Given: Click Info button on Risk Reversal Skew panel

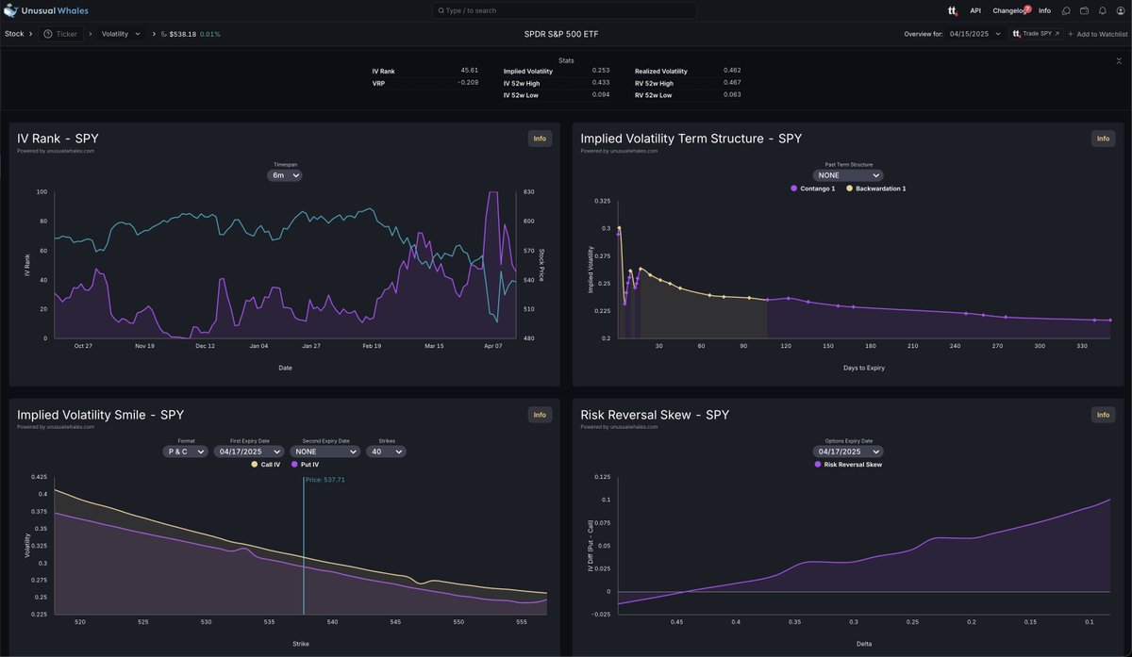Looking at the screenshot, I should point(1103,415).
